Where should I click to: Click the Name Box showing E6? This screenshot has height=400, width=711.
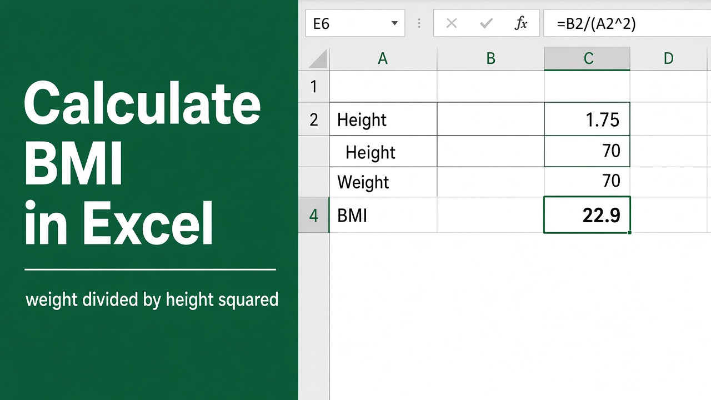[355, 23]
